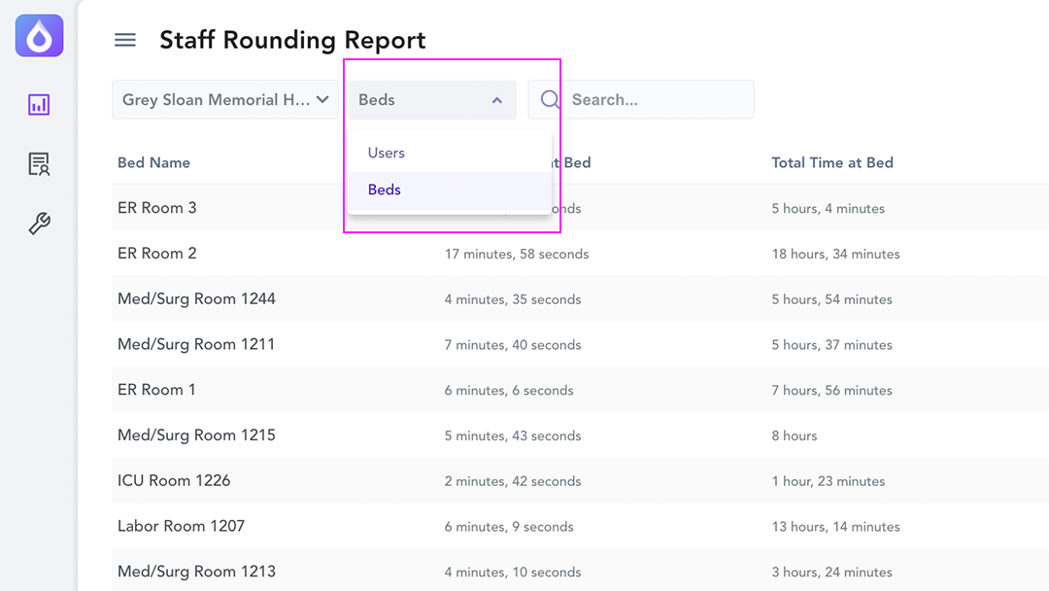
Task: Select the ER Room 3 row
Action: pyautogui.click(x=157, y=208)
